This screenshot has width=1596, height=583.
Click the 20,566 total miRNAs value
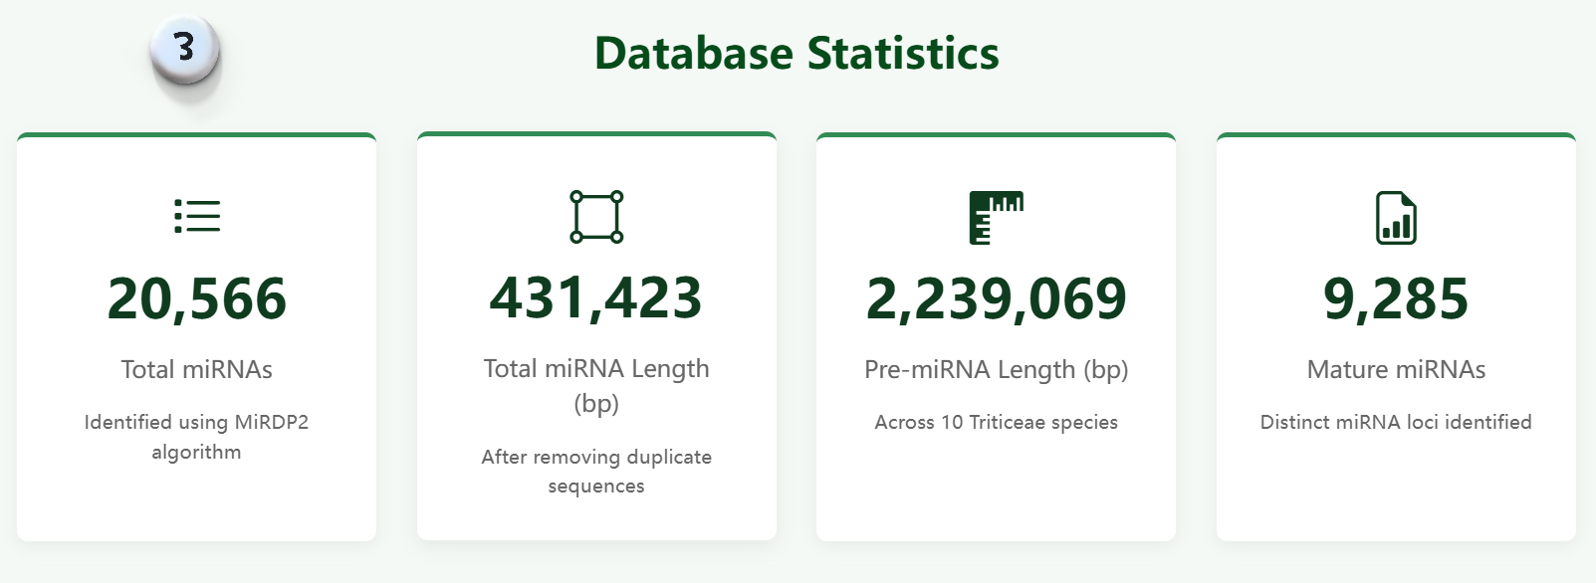point(197,299)
